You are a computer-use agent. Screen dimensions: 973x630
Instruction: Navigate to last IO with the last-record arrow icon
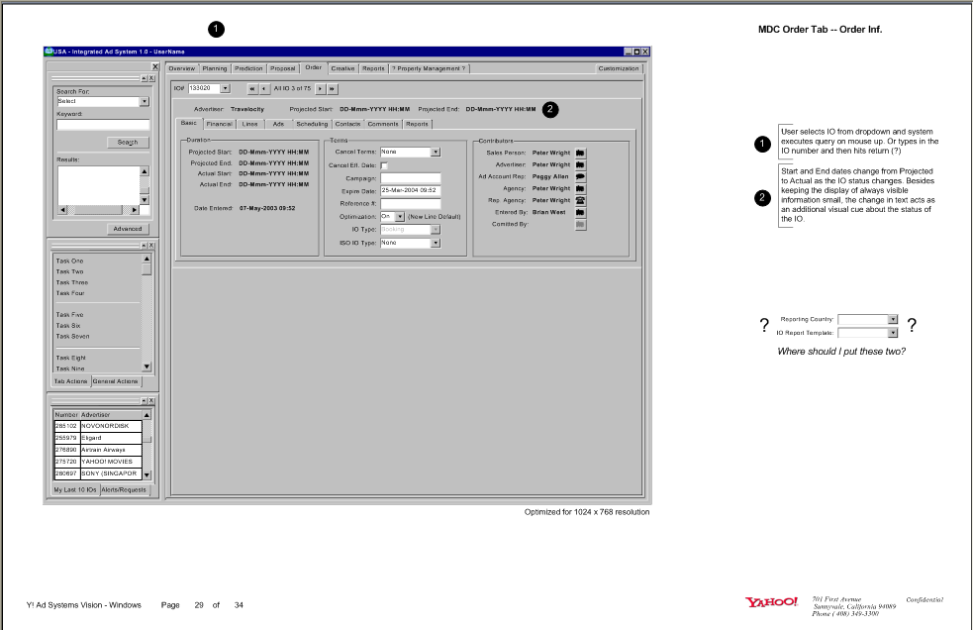point(333,89)
